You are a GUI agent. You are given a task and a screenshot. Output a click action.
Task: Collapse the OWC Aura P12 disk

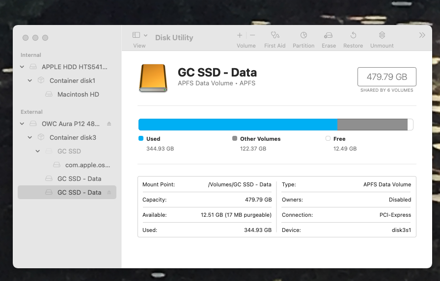point(22,124)
